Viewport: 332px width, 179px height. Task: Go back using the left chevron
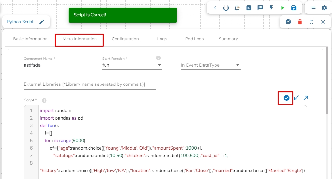[215, 8]
